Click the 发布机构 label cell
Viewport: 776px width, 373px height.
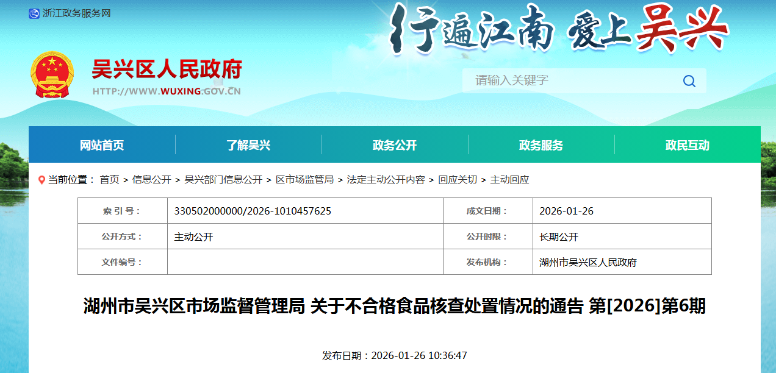click(x=488, y=262)
